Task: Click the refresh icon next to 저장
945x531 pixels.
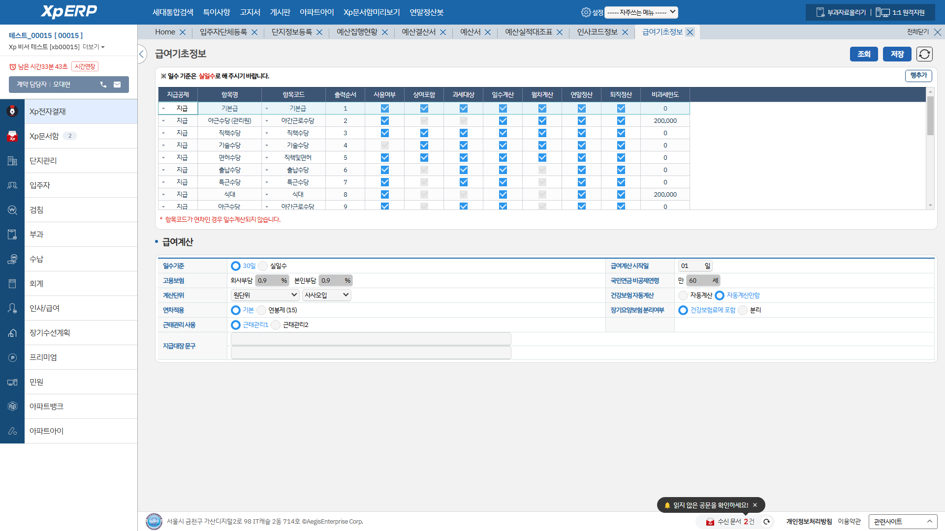Action: point(924,54)
